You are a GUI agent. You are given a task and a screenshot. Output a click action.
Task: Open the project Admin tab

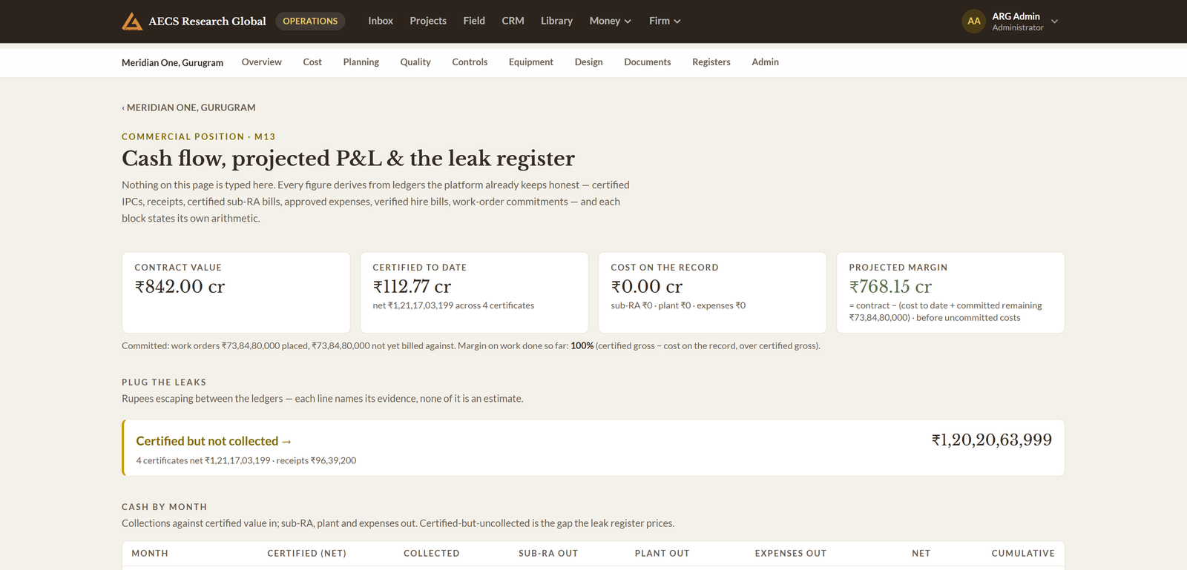765,62
